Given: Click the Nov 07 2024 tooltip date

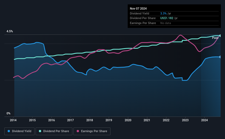Looking at the screenshot, I should click(x=138, y=8).
